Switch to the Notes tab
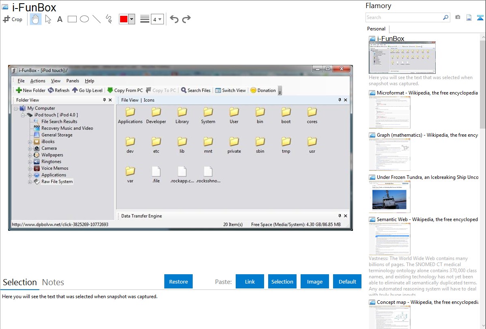486x329 pixels. (x=53, y=282)
